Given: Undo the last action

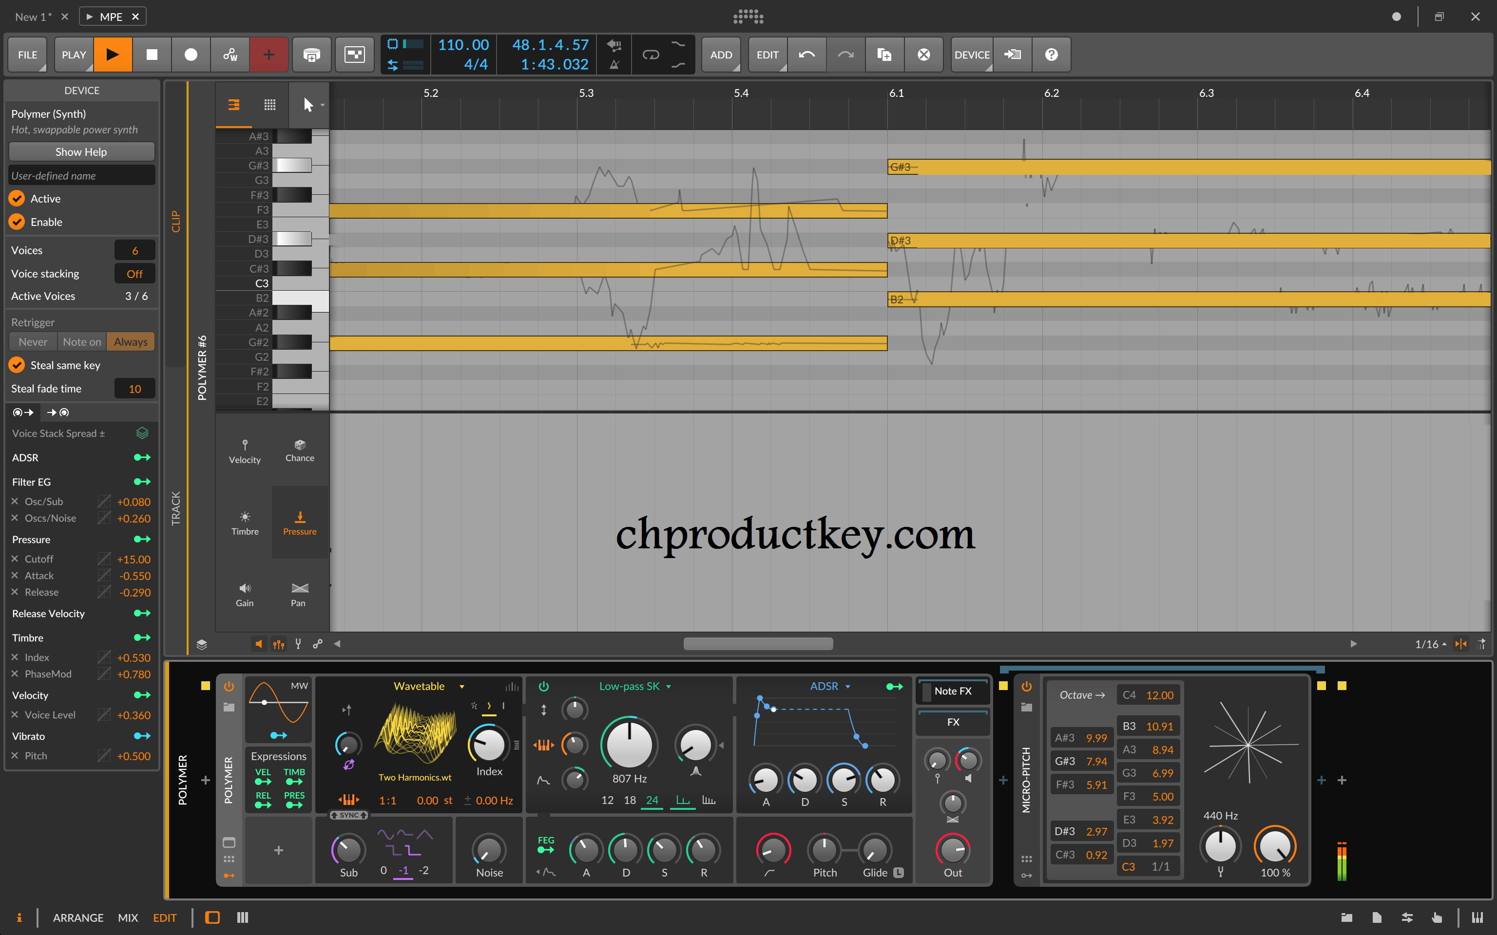Looking at the screenshot, I should pos(806,55).
